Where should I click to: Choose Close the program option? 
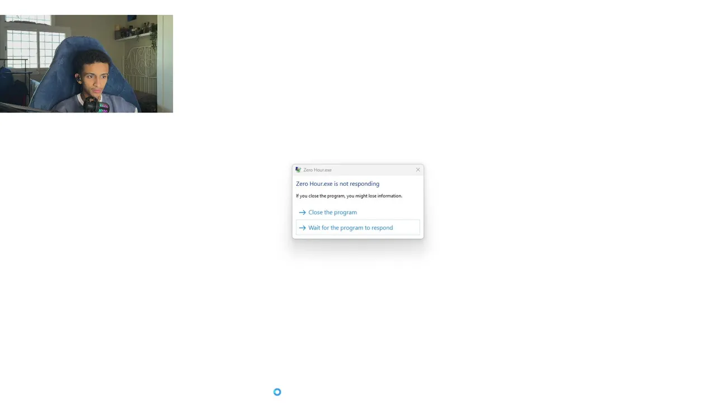click(357, 212)
